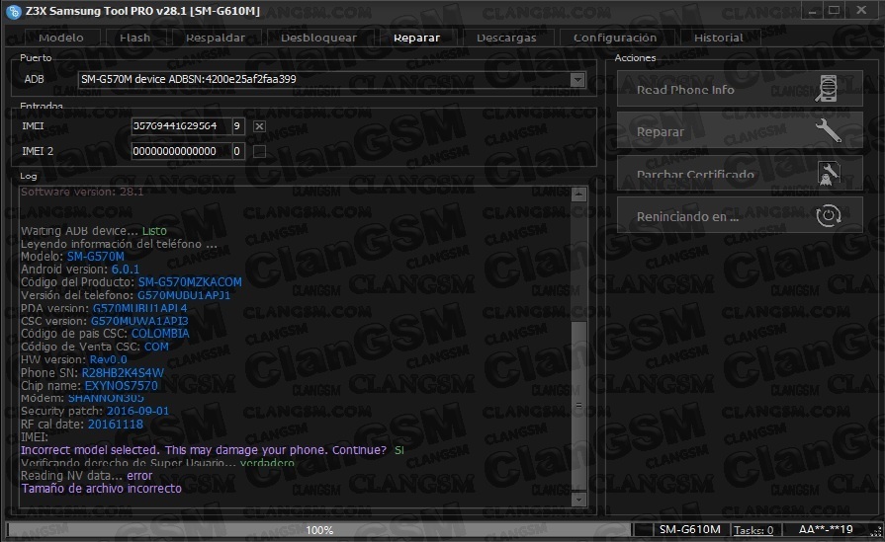Click the log scrollbar up arrow

(578, 194)
